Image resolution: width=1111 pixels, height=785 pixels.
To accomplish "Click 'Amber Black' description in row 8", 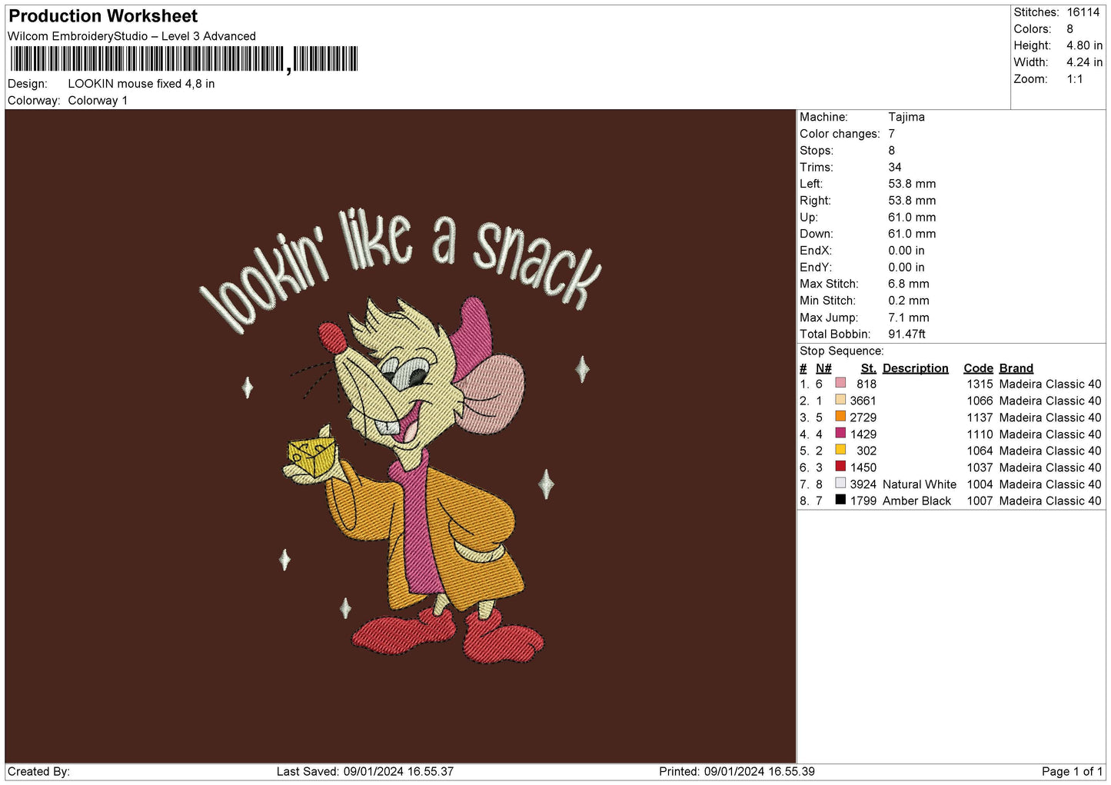I will (916, 501).
